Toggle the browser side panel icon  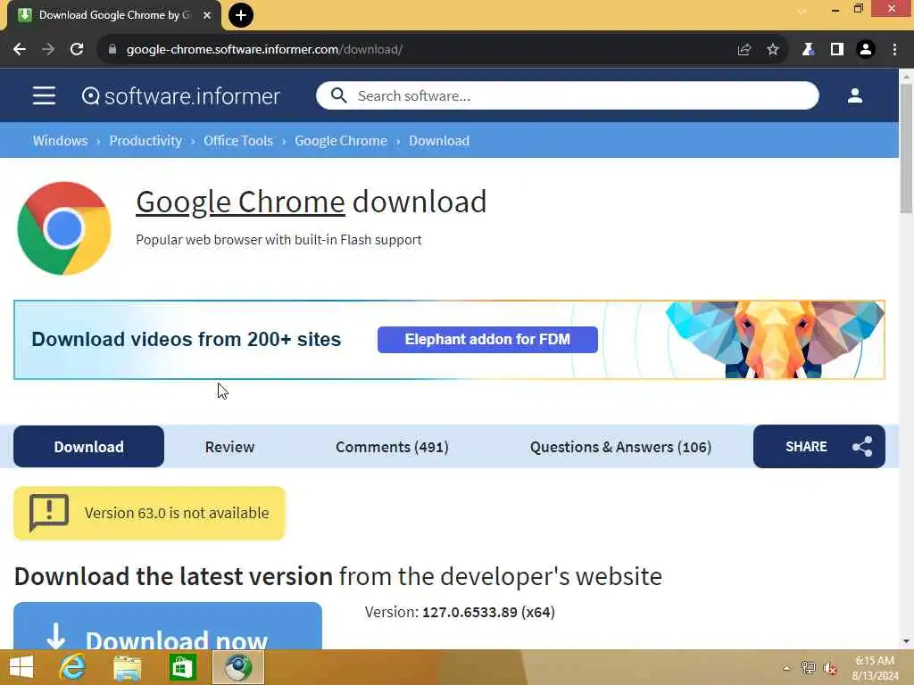pyautogui.click(x=837, y=50)
